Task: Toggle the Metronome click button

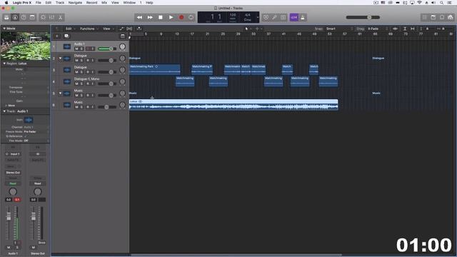Action: 303,17
